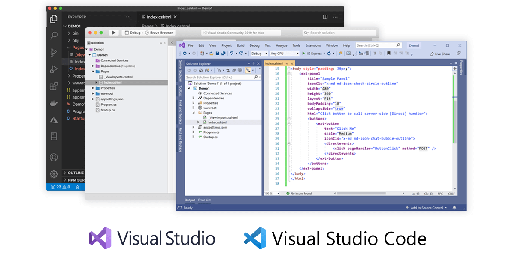Collapse Pages folder in Visual Studio Solution Explorer
The height and width of the screenshot is (269, 515).
194,113
